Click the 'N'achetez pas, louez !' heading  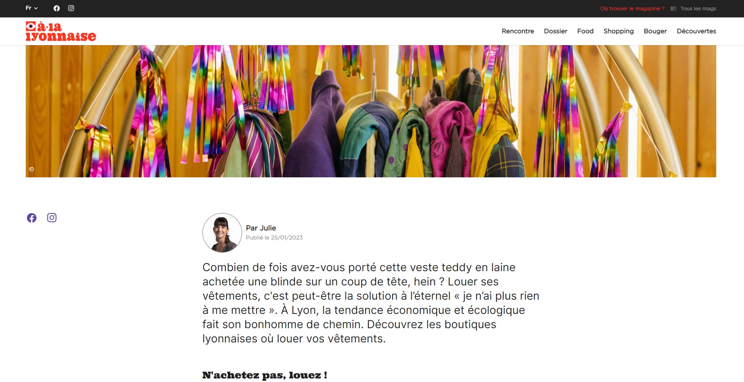[265, 375]
